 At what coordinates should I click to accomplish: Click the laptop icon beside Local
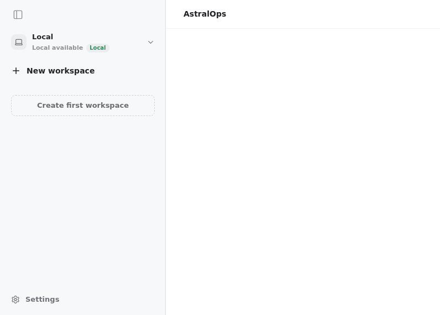[x=19, y=42]
